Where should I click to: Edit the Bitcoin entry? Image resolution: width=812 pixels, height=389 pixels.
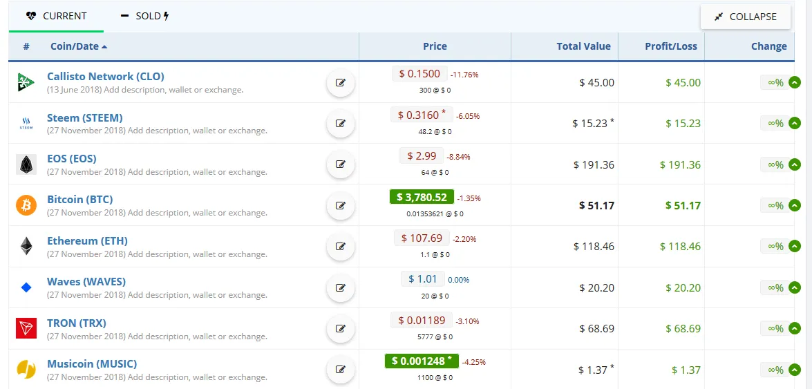340,206
